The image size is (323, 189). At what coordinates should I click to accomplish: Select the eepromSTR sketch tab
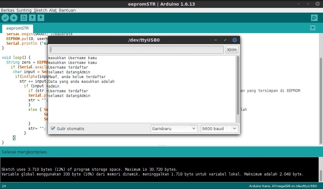click(x=17, y=28)
